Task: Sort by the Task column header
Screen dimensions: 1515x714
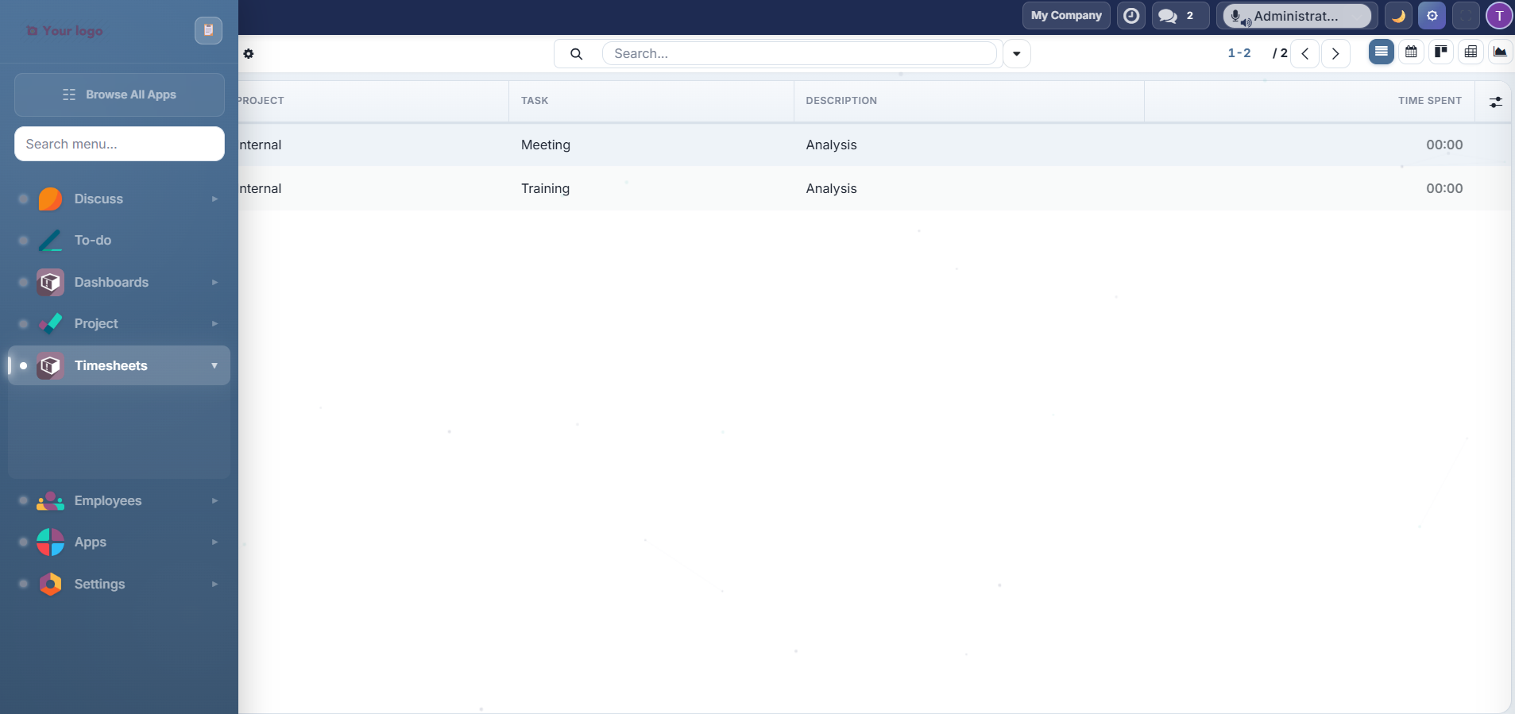Action: (x=651, y=101)
